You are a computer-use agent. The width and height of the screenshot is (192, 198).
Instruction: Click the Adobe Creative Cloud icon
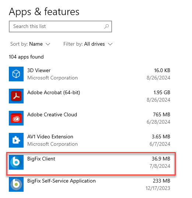coord(16,118)
